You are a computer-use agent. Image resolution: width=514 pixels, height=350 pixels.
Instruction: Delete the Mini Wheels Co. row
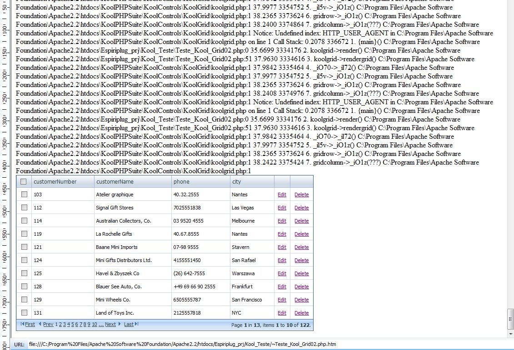pyautogui.click(x=302, y=300)
